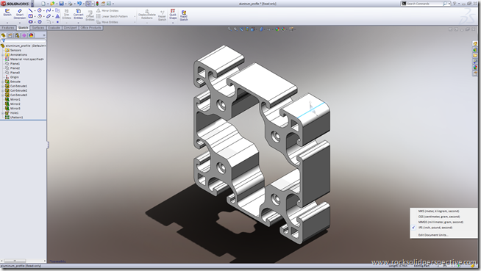The image size is (481, 271).
Task: Expand the manager tabs chevron
Action: click(x=44, y=35)
